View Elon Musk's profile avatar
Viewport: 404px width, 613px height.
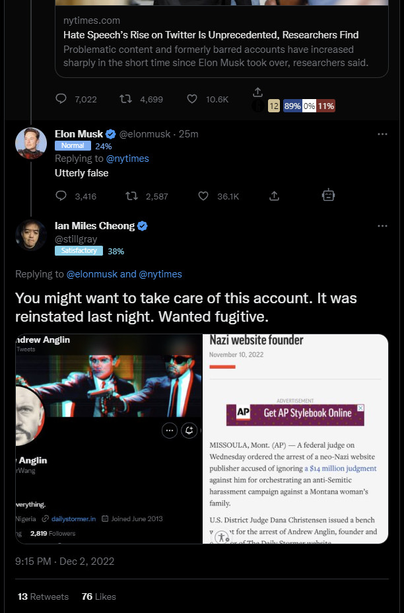click(x=31, y=143)
